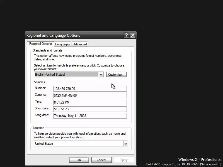Open the United States location dropdown
223x167 pixels.
[81, 144]
